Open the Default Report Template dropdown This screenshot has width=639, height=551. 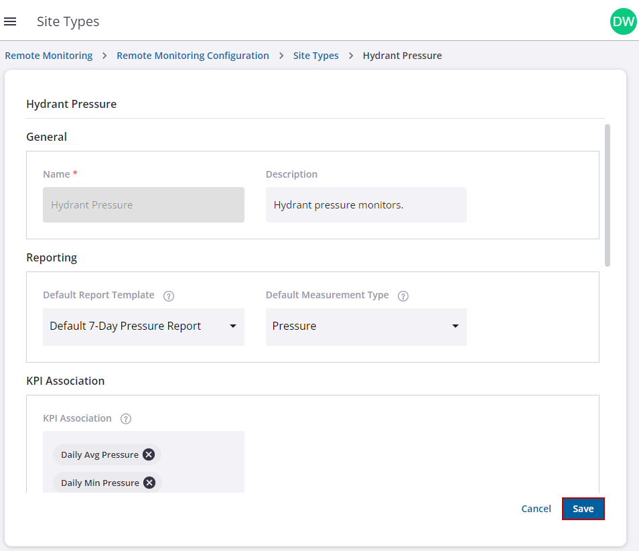click(143, 326)
